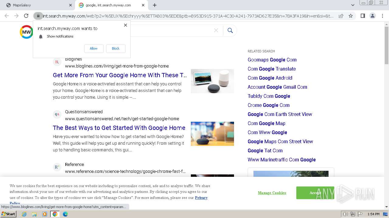
Task: Focus the address bar URL
Action: click(x=188, y=16)
